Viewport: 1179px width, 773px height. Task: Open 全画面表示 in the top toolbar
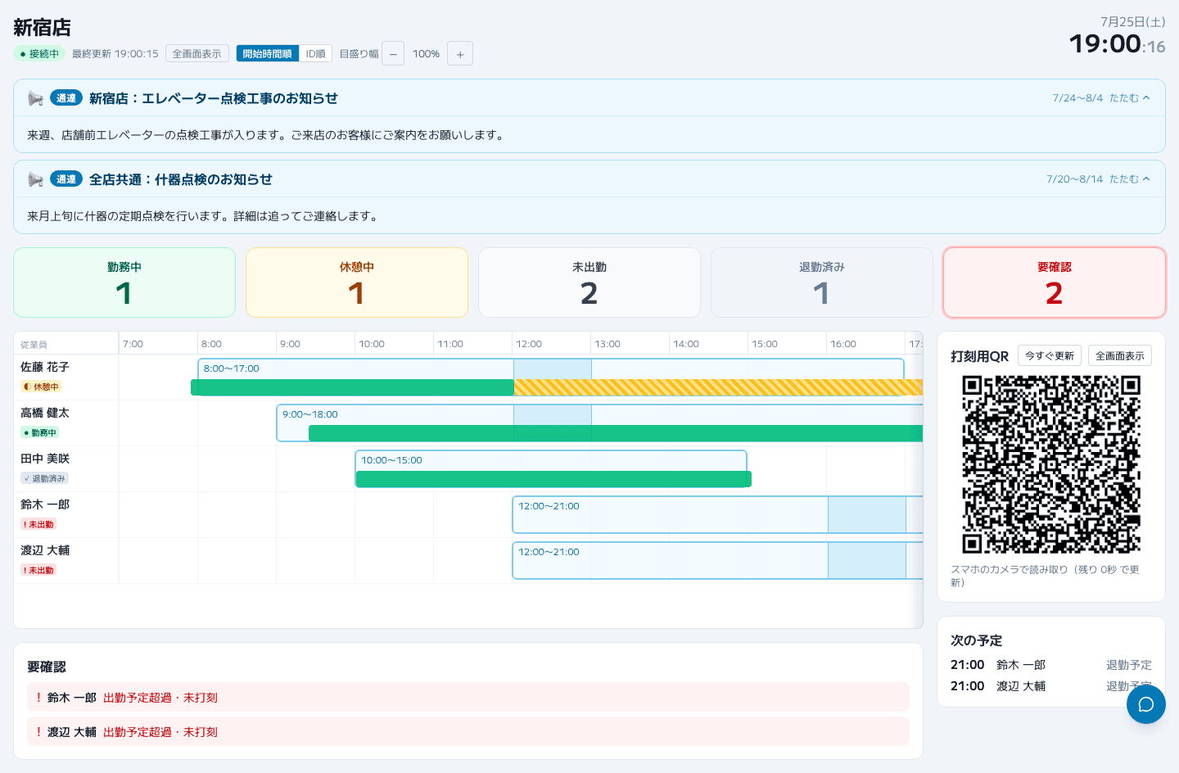point(197,54)
